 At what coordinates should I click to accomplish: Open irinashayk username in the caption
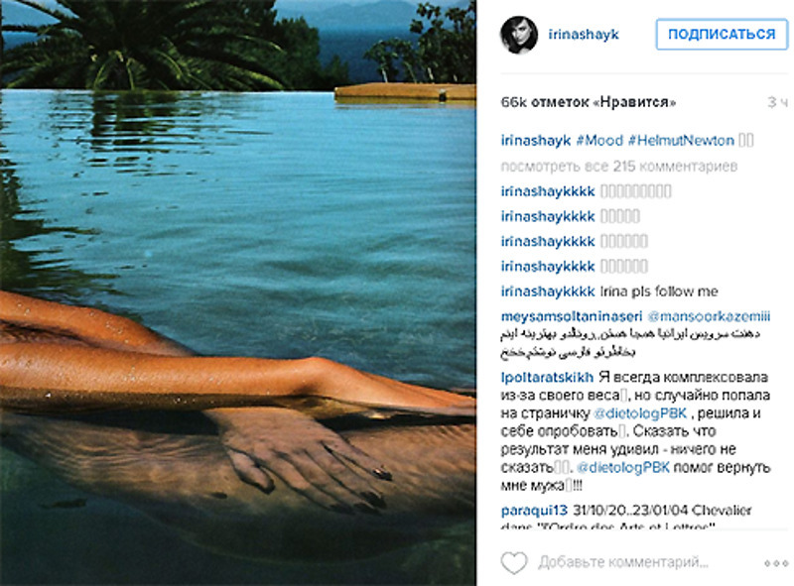click(536, 140)
